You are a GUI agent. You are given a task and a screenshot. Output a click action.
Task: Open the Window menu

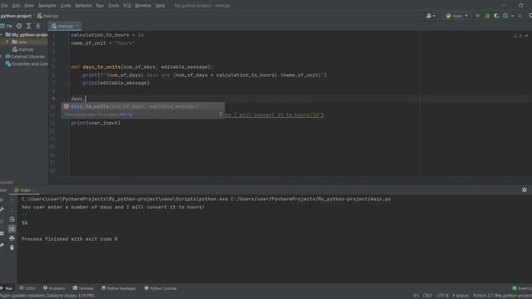[143, 6]
